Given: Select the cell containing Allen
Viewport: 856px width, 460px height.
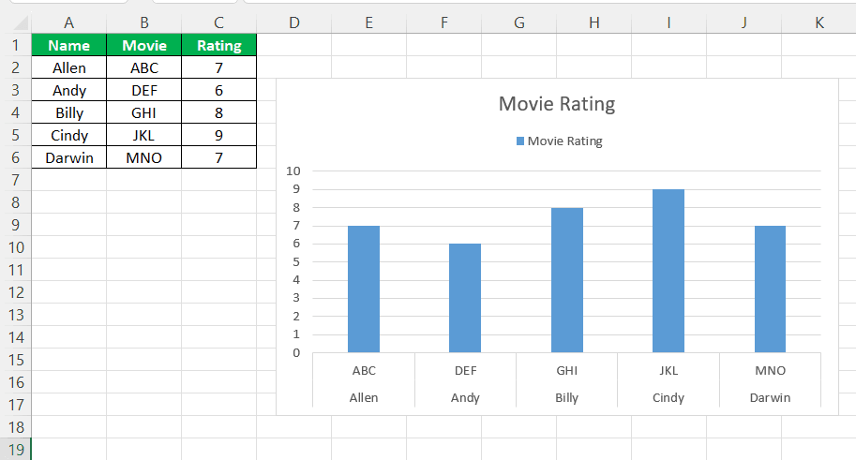Looking at the screenshot, I should [68, 67].
